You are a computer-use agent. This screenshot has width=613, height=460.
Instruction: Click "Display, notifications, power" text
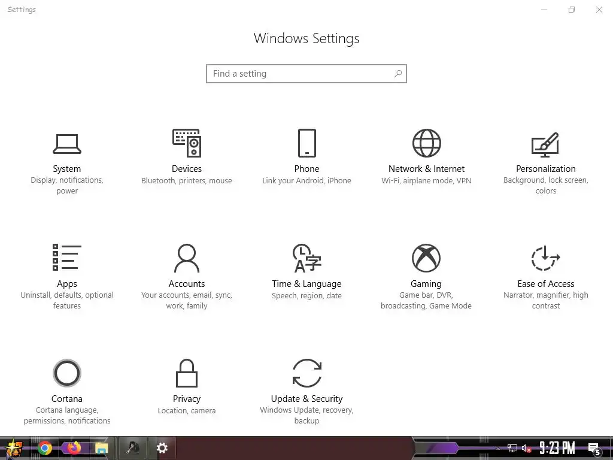tap(67, 186)
